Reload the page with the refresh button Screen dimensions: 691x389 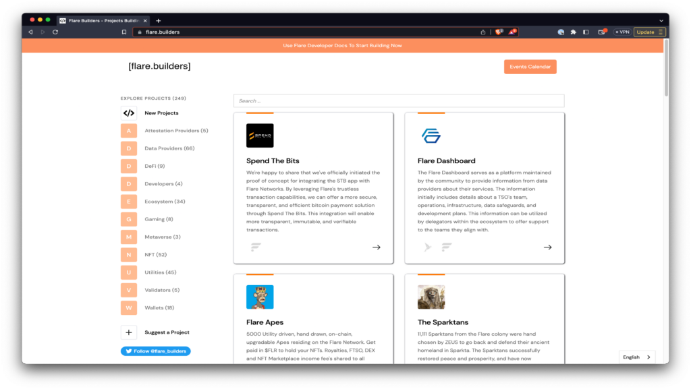point(55,32)
